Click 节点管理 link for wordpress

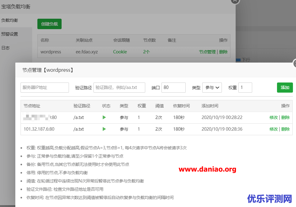[207, 52]
